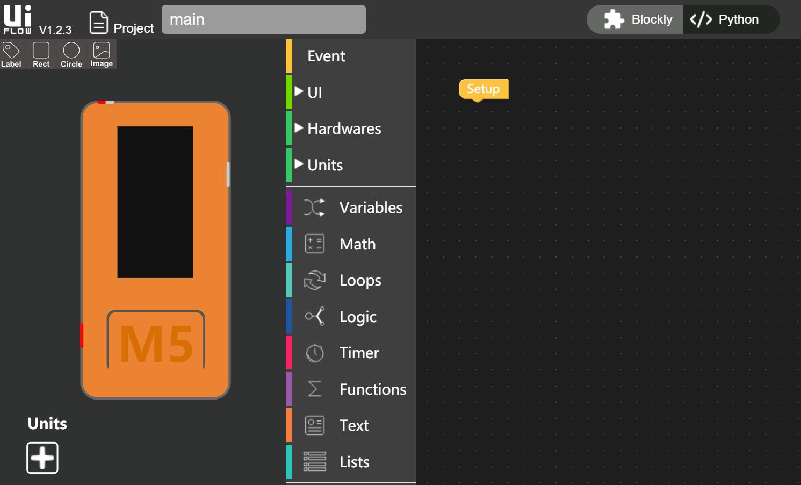The width and height of the screenshot is (801, 485).
Task: Expand the Hardwares category
Action: [344, 129]
